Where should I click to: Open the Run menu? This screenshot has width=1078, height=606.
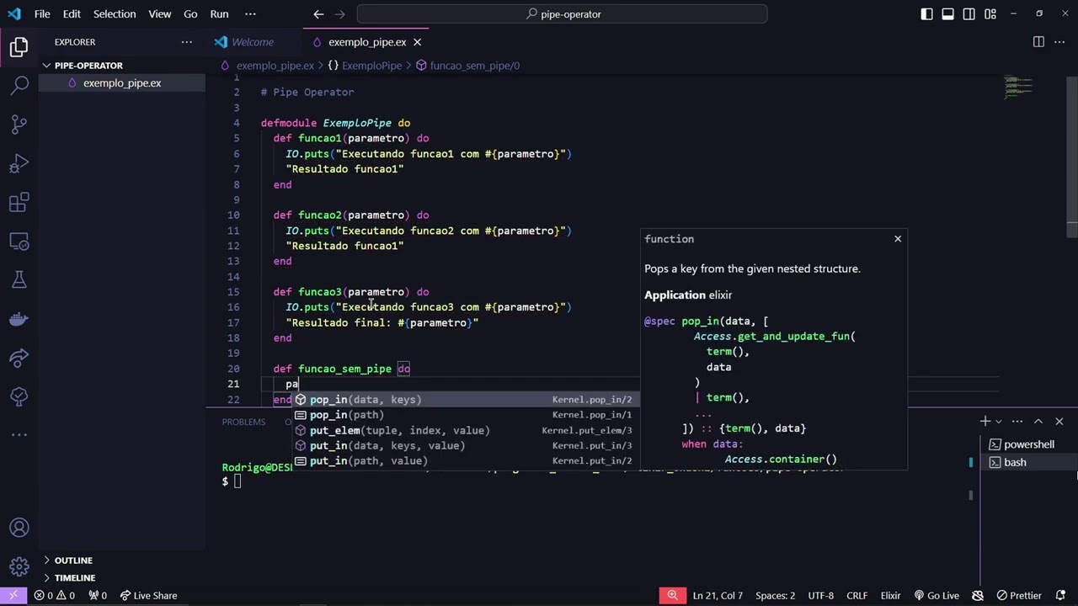tap(219, 13)
